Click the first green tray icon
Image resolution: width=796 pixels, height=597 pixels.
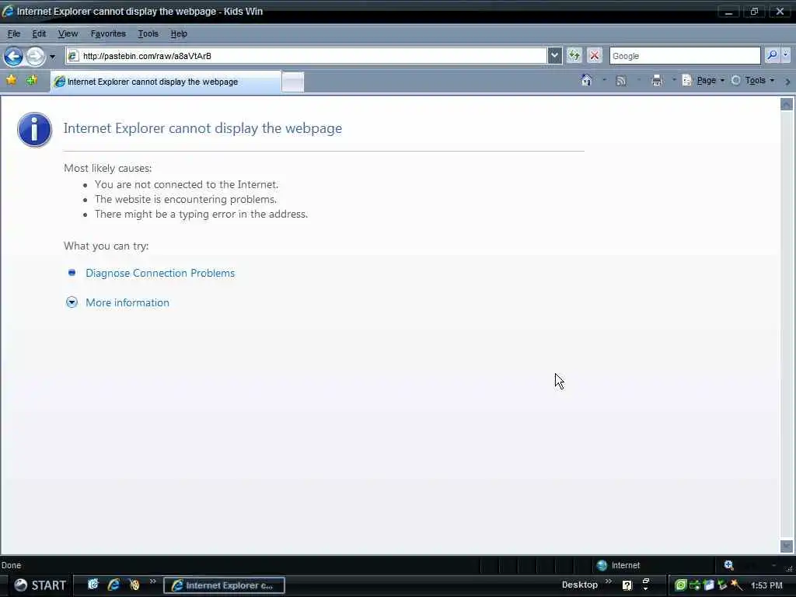coord(680,585)
